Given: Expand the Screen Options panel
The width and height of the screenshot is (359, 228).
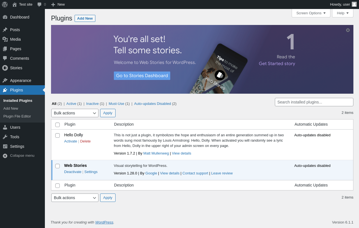Looking at the screenshot, I should (x=311, y=13).
